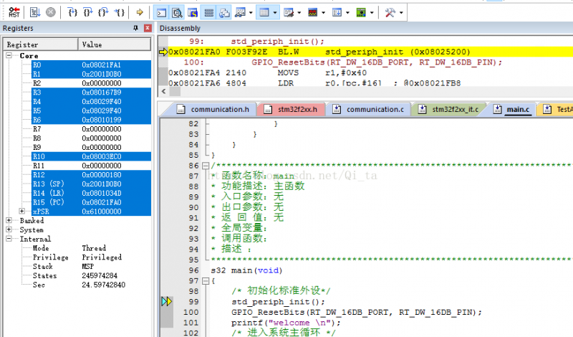The image size is (573, 337).
Task: Expand the xPSR register node
Action: (x=22, y=212)
